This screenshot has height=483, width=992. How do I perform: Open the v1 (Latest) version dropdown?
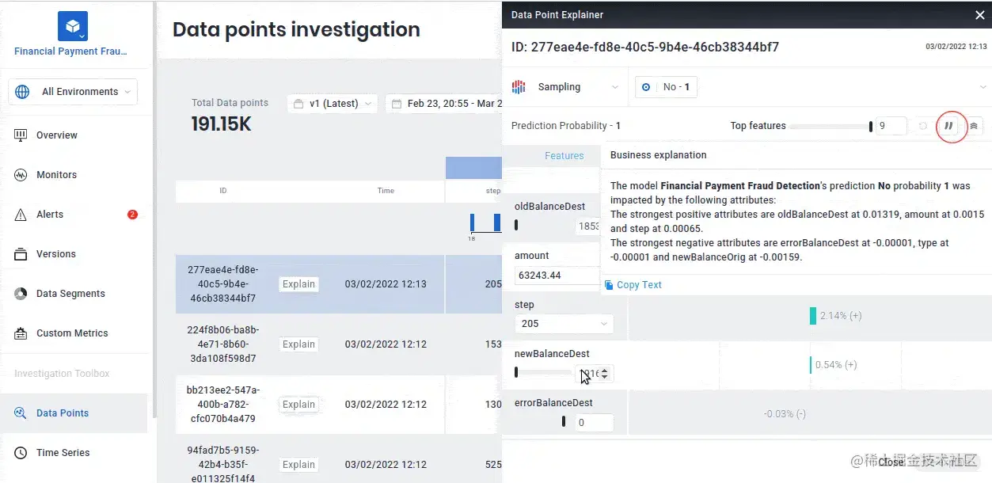point(332,104)
